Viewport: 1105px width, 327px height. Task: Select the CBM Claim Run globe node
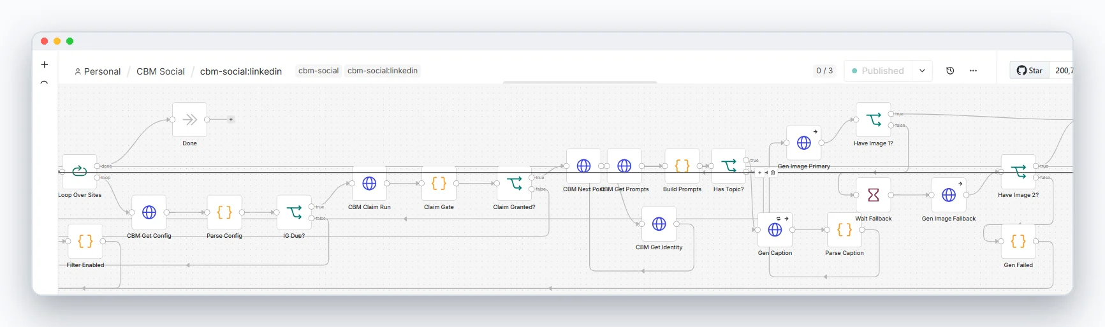tap(369, 184)
